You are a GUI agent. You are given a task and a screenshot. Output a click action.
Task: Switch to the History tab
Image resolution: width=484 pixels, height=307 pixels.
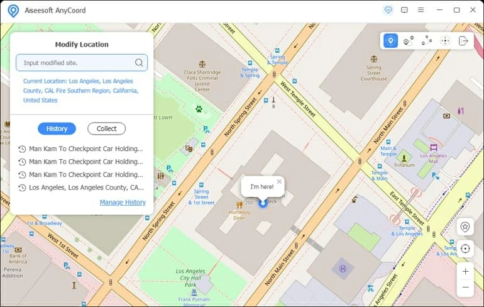point(57,128)
